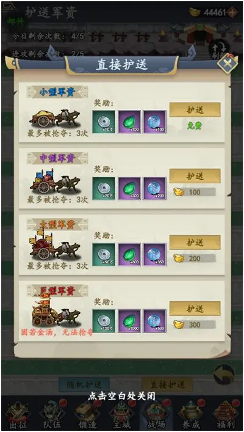Screen dimensions: 244x432
Task: Click the 护送 button costing 300 gold
Action: (x=195, y=309)
